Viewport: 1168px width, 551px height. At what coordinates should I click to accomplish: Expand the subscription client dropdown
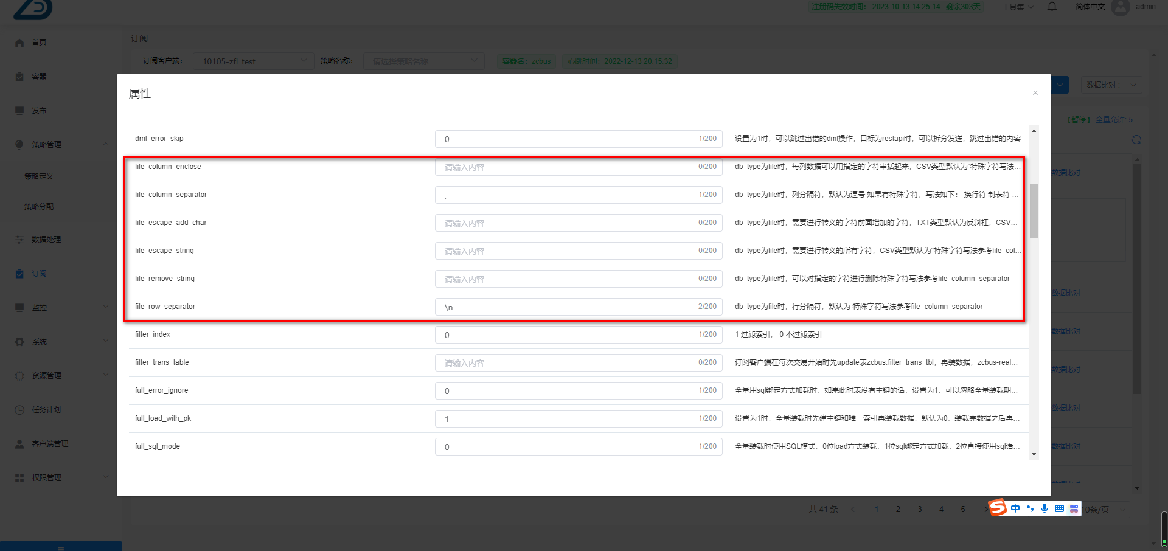pos(254,61)
